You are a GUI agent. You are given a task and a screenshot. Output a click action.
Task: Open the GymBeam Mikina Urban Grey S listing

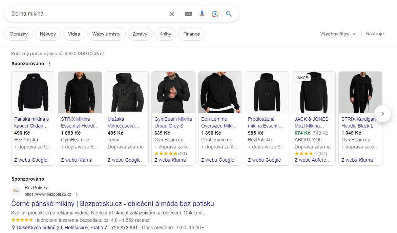point(173,122)
